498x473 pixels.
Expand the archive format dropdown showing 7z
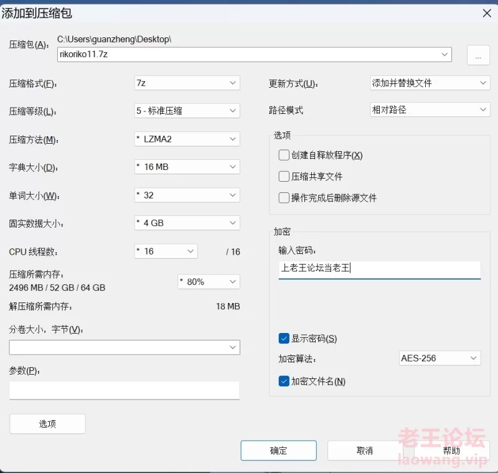(x=187, y=83)
